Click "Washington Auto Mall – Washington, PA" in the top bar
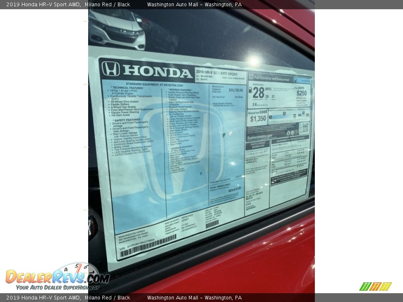The width and height of the screenshot is (403, 302). point(194,4)
